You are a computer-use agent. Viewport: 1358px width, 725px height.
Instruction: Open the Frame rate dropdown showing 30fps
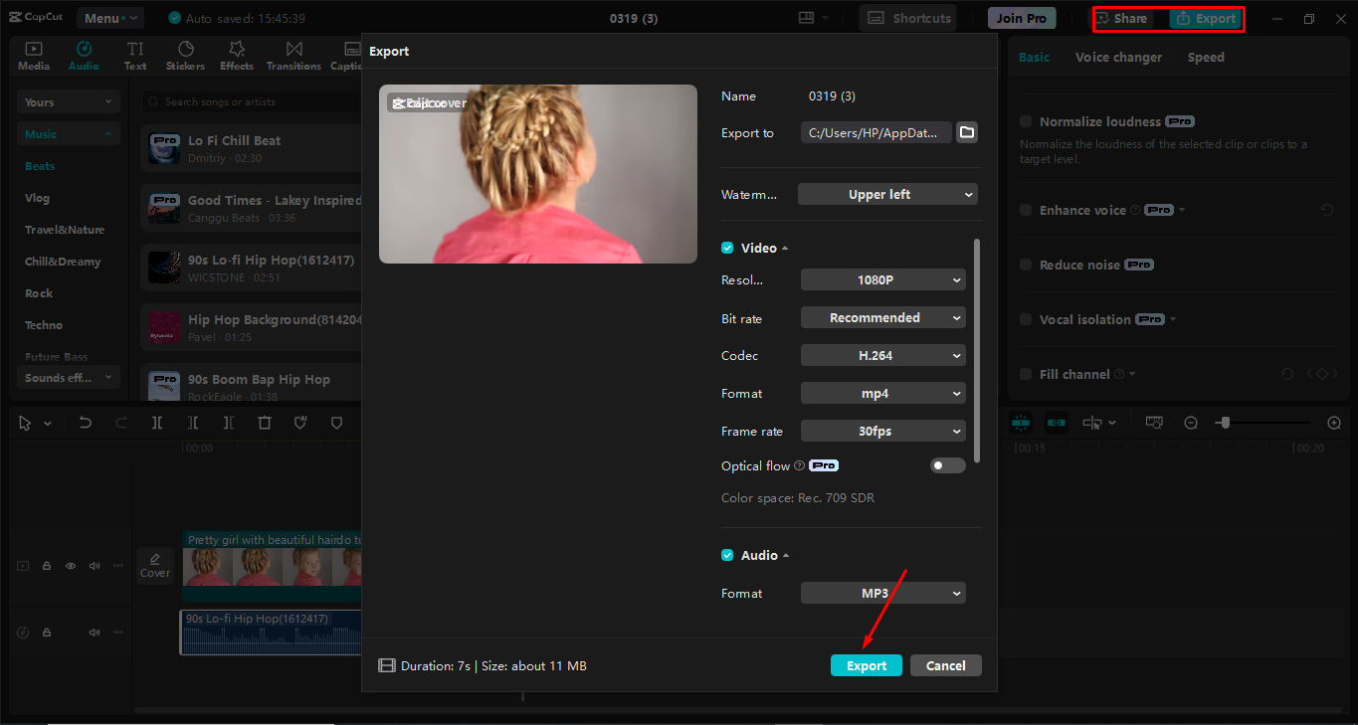pyautogui.click(x=882, y=431)
